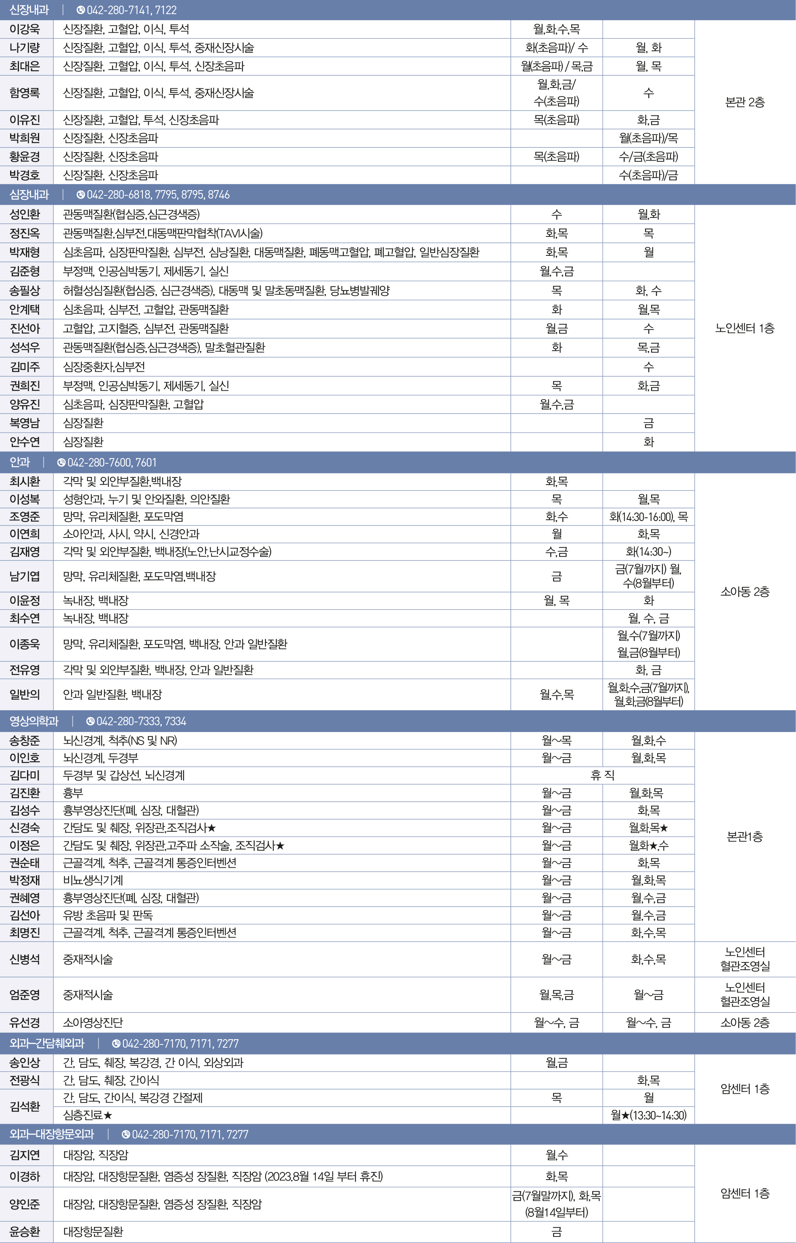Select doctor name 남기엽

pyautogui.click(x=24, y=576)
